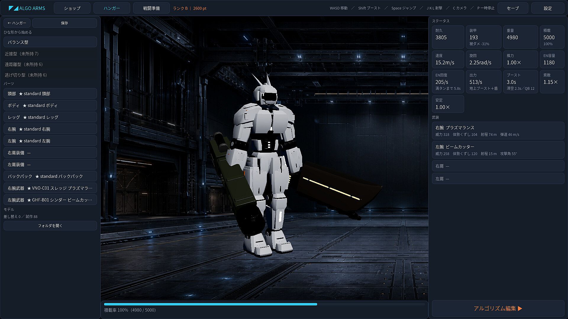Select the 近接型 template row
The height and width of the screenshot is (319, 568).
[x=50, y=54]
